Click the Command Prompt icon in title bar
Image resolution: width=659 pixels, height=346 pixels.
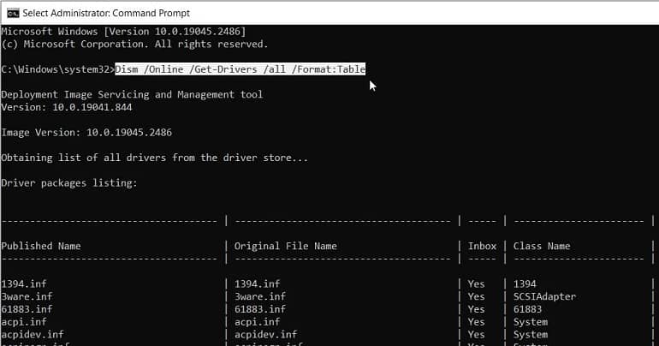tap(13, 14)
